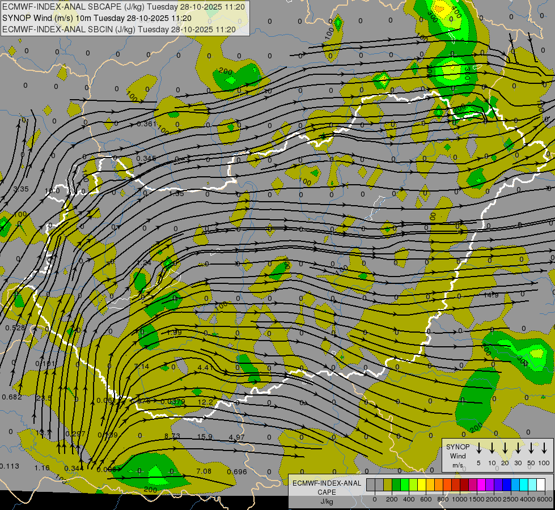Image resolution: width=555 pixels, height=510 pixels.
Task: Click the CAPE legend tick label 1500
Action: pyautogui.click(x=477, y=499)
